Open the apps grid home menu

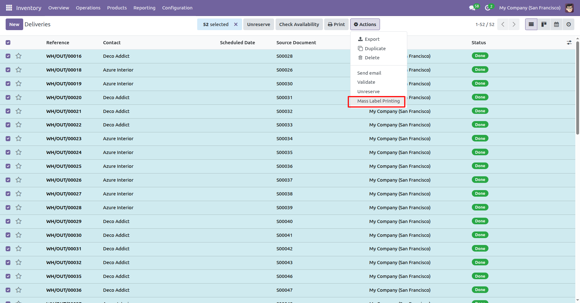(9, 8)
